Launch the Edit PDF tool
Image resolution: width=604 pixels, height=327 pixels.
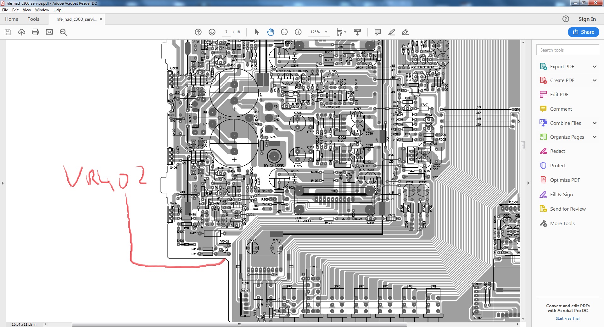[x=559, y=95]
